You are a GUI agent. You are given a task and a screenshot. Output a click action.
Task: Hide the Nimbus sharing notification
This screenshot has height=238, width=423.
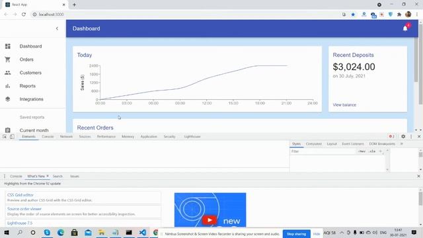tap(317, 234)
